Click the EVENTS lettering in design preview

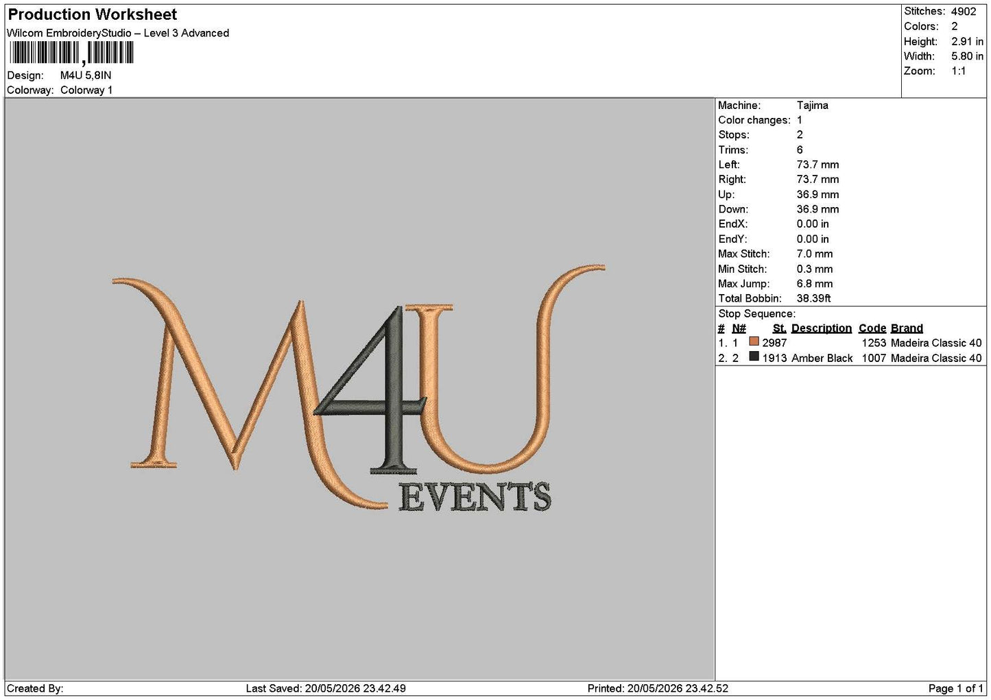475,496
